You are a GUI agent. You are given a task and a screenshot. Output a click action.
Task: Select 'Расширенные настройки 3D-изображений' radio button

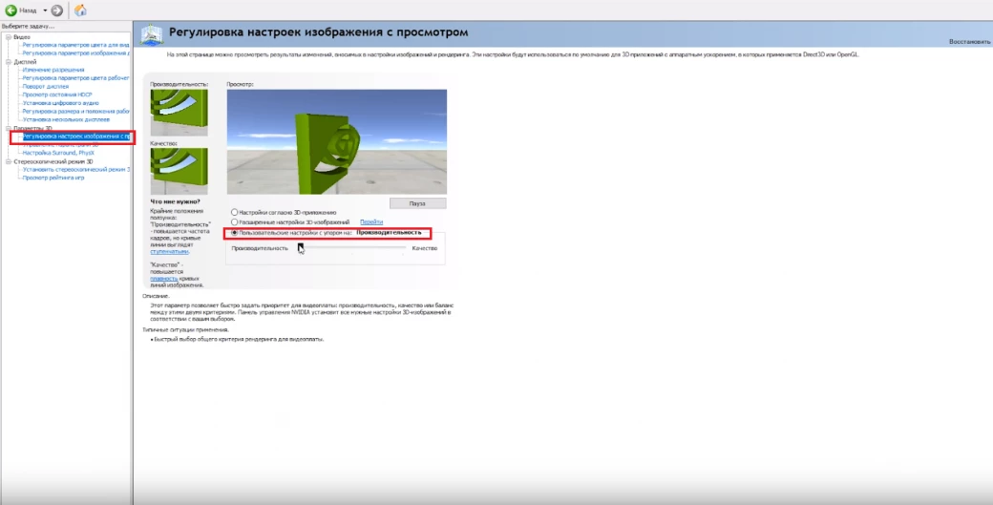click(235, 221)
